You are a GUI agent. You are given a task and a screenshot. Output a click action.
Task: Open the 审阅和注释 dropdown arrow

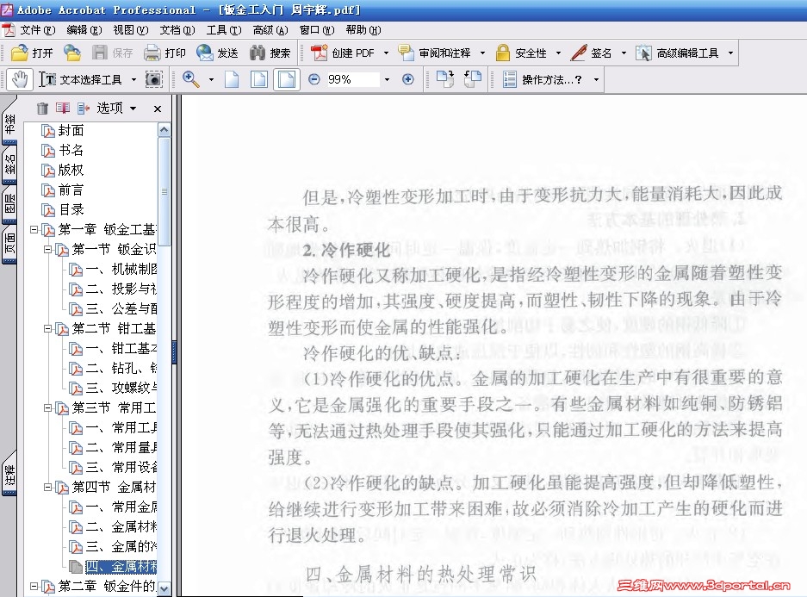482,53
